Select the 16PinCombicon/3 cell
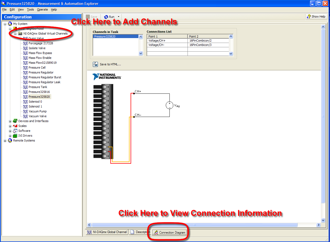Image resolution: width=330 pixels, height=242 pixels. (x=208, y=45)
